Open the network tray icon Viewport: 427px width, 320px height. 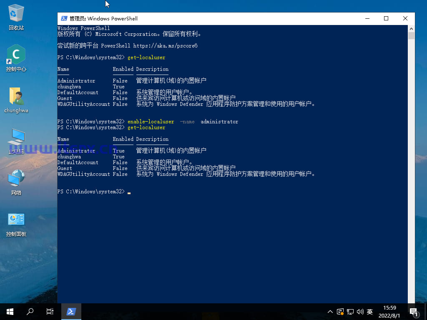pos(350,312)
